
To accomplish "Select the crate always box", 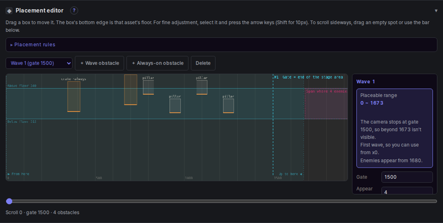I will pyautogui.click(x=74, y=96).
